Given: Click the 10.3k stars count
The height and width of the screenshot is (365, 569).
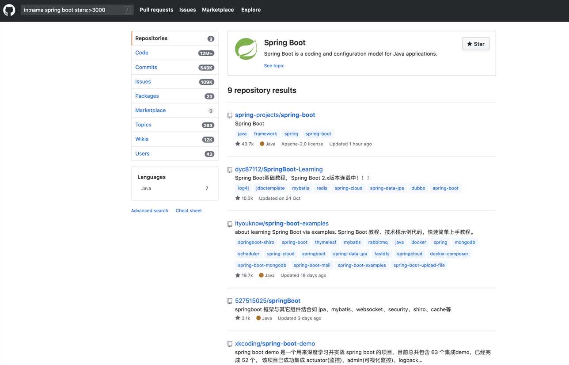Looking at the screenshot, I should (244, 198).
